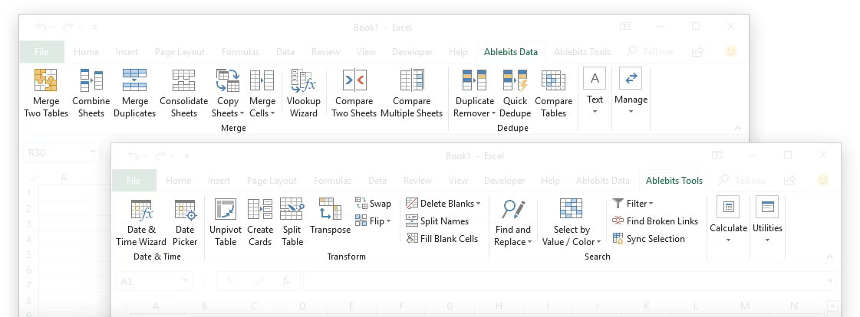
Task: Open Compare Tables tool
Action: point(553,93)
